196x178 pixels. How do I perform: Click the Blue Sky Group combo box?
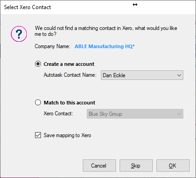[135, 114]
